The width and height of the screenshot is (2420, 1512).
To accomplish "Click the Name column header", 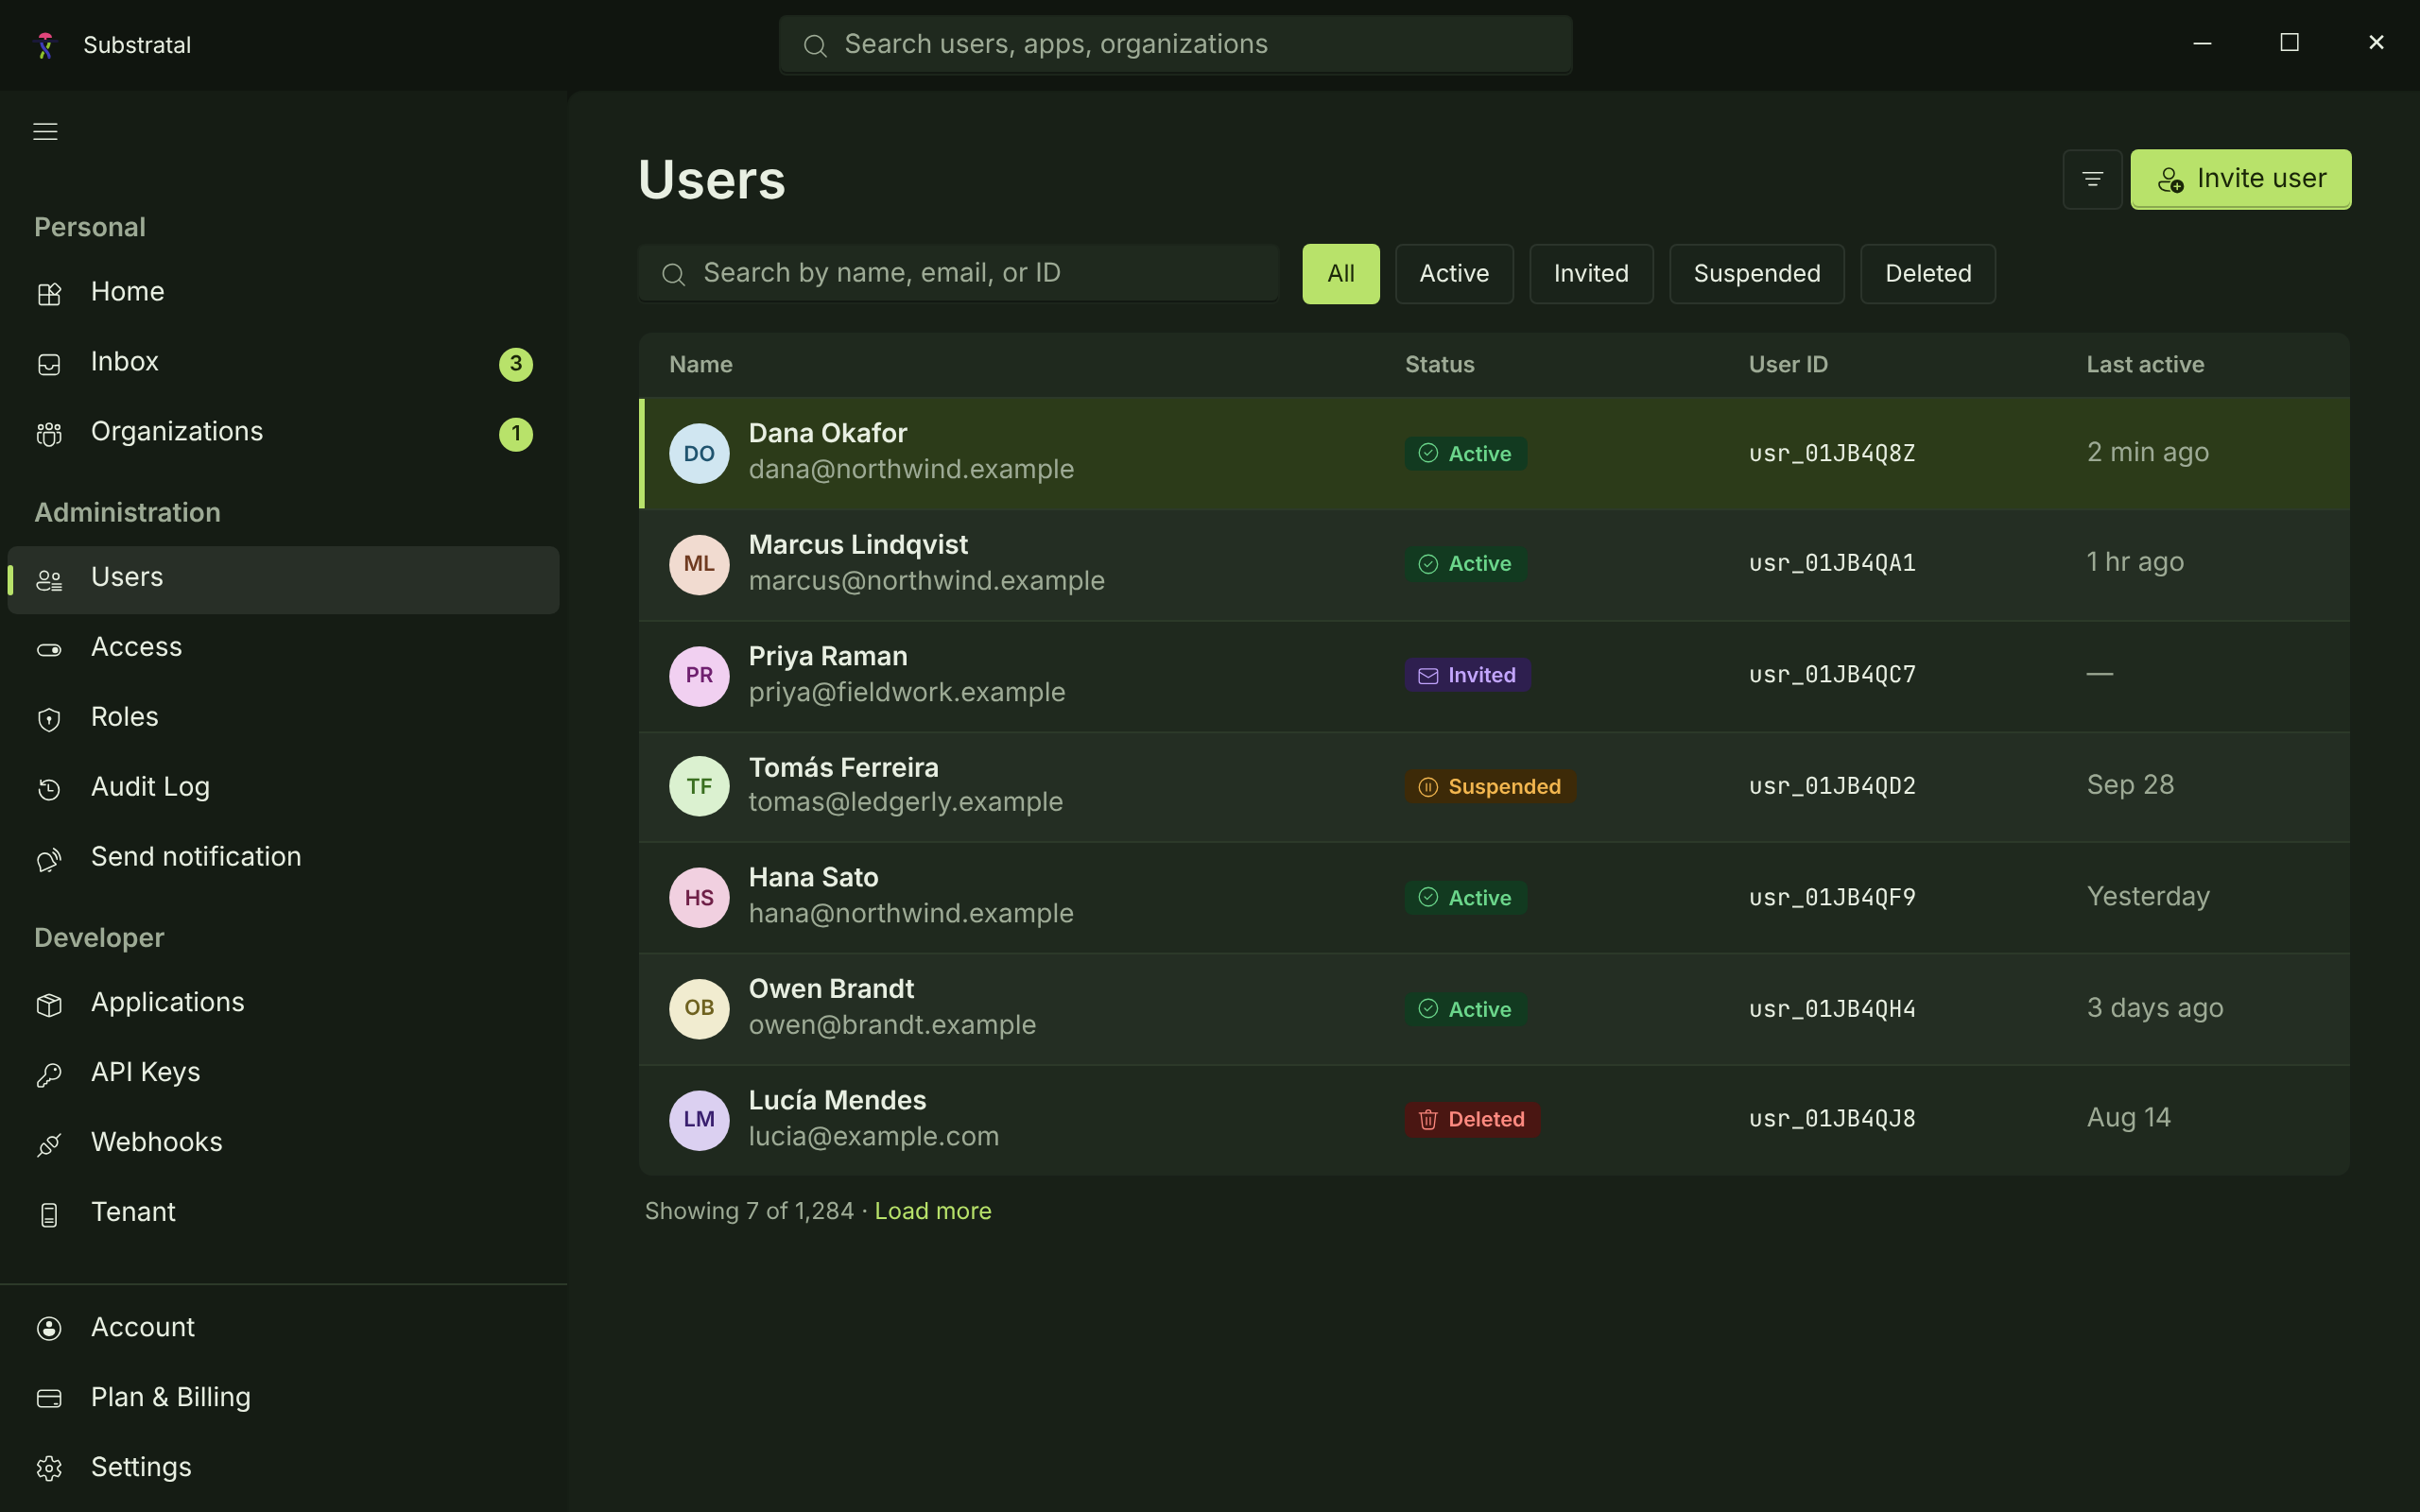I will click(x=700, y=365).
